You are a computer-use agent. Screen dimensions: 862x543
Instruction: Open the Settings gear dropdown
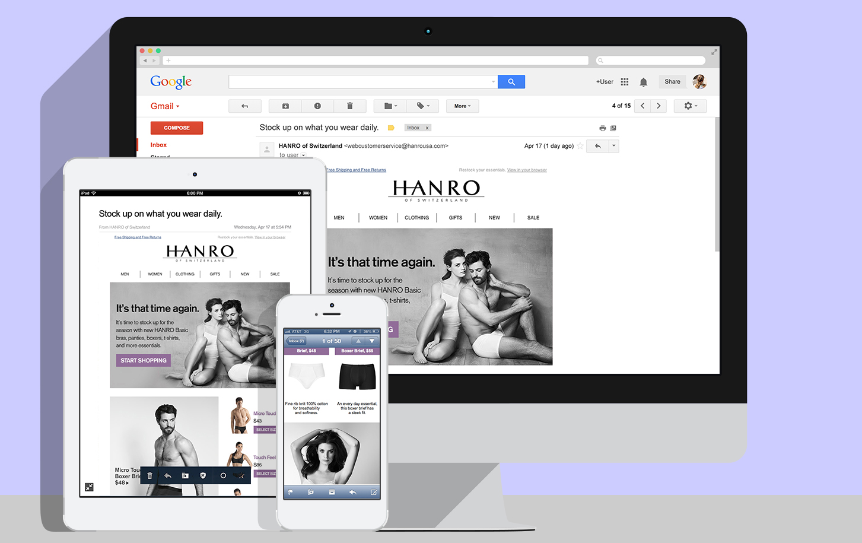pyautogui.click(x=691, y=106)
